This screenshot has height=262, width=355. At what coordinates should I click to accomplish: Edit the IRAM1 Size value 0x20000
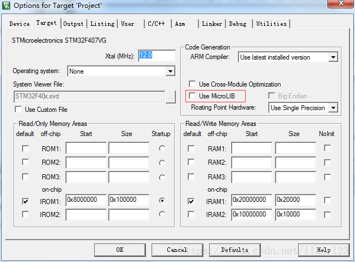(295, 200)
